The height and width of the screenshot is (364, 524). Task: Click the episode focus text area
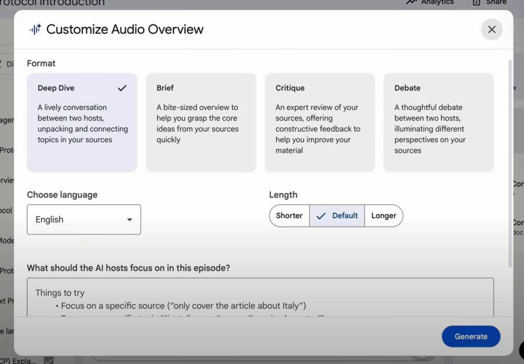(260, 299)
